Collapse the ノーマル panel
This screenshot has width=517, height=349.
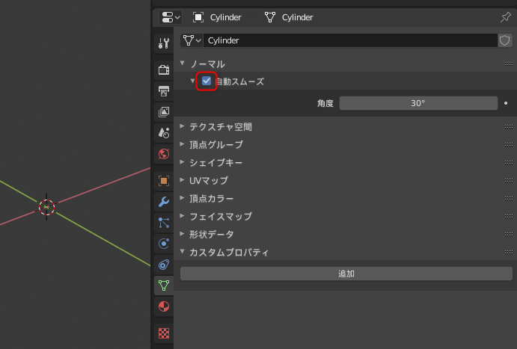(183, 63)
